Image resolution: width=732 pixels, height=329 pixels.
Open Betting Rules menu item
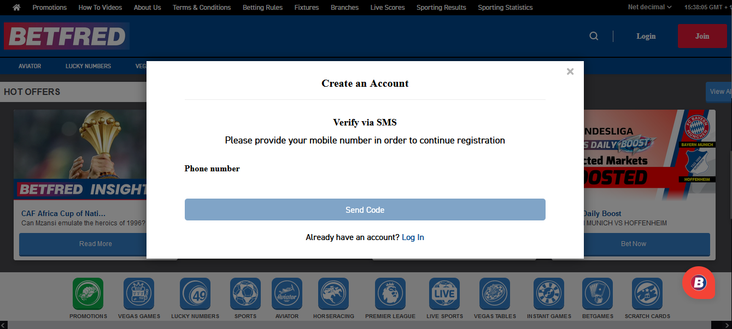click(x=262, y=7)
